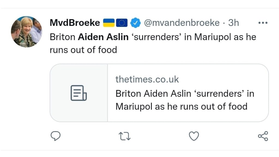
Task: Click 'runs out of food' in tweet body
Action: click(x=83, y=50)
